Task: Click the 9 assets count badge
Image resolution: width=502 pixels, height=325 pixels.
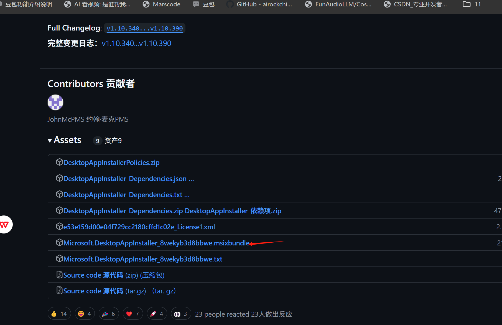Action: (97, 141)
